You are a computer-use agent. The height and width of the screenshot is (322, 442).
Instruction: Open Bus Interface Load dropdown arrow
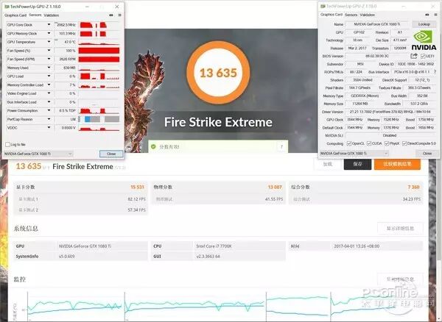pyautogui.click(x=49, y=101)
